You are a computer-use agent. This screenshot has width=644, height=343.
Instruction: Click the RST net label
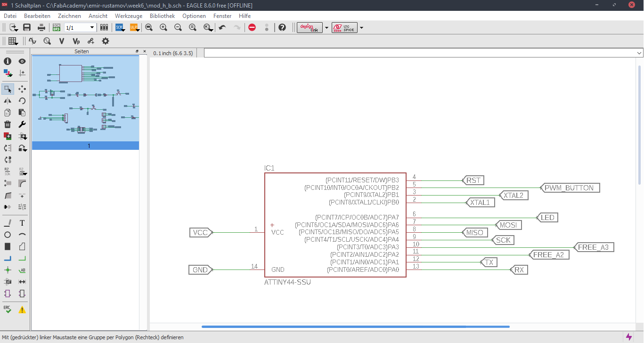[x=473, y=180]
